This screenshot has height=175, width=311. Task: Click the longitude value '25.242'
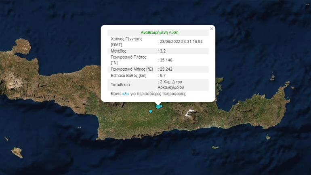166,69
